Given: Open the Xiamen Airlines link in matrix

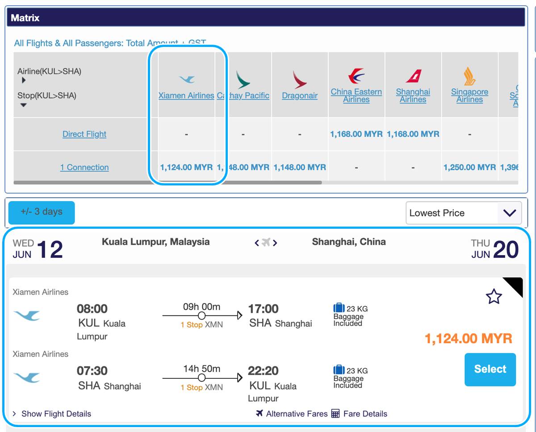Looking at the screenshot, I should [186, 96].
